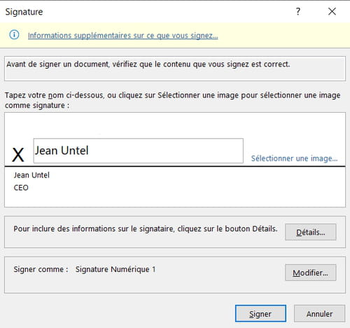
Task: Click the 'Tapez votre nom ci-dessous' instruction text
Action: (x=172, y=100)
